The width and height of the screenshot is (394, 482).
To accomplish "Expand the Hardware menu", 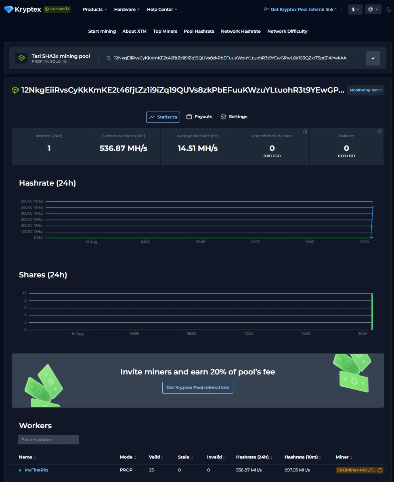I will pyautogui.click(x=127, y=9).
